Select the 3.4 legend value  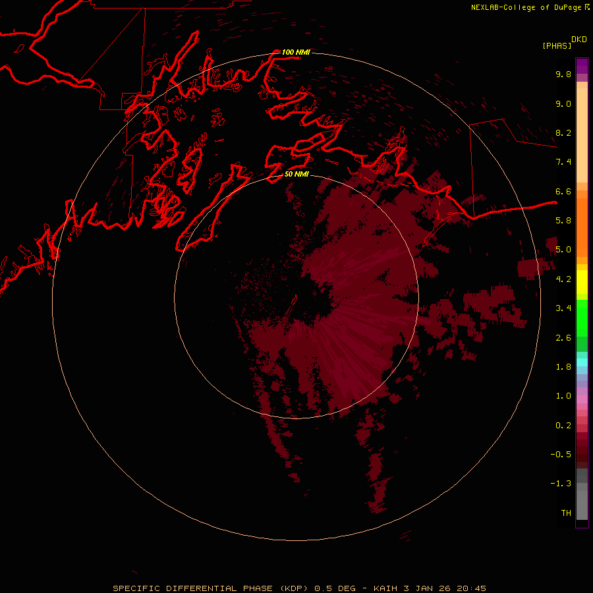563,308
